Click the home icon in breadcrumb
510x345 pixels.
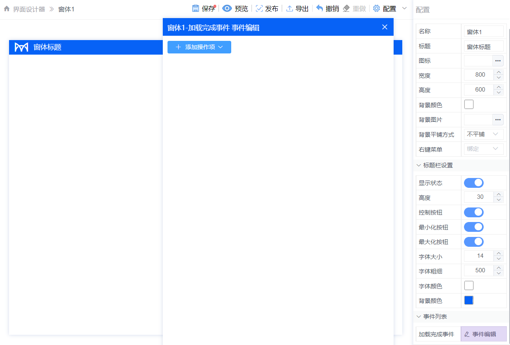point(7,9)
